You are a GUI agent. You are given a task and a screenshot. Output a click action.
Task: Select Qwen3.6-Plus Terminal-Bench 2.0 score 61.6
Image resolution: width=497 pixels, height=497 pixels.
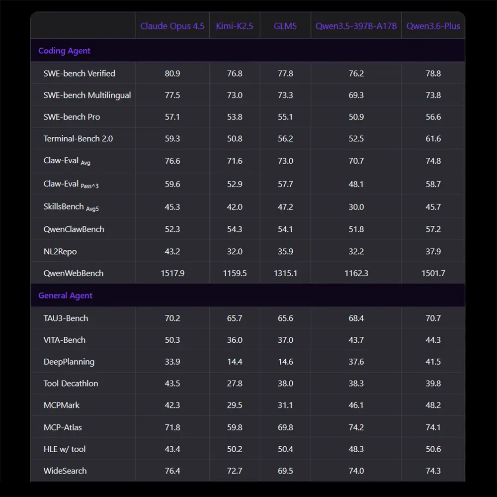tap(433, 139)
